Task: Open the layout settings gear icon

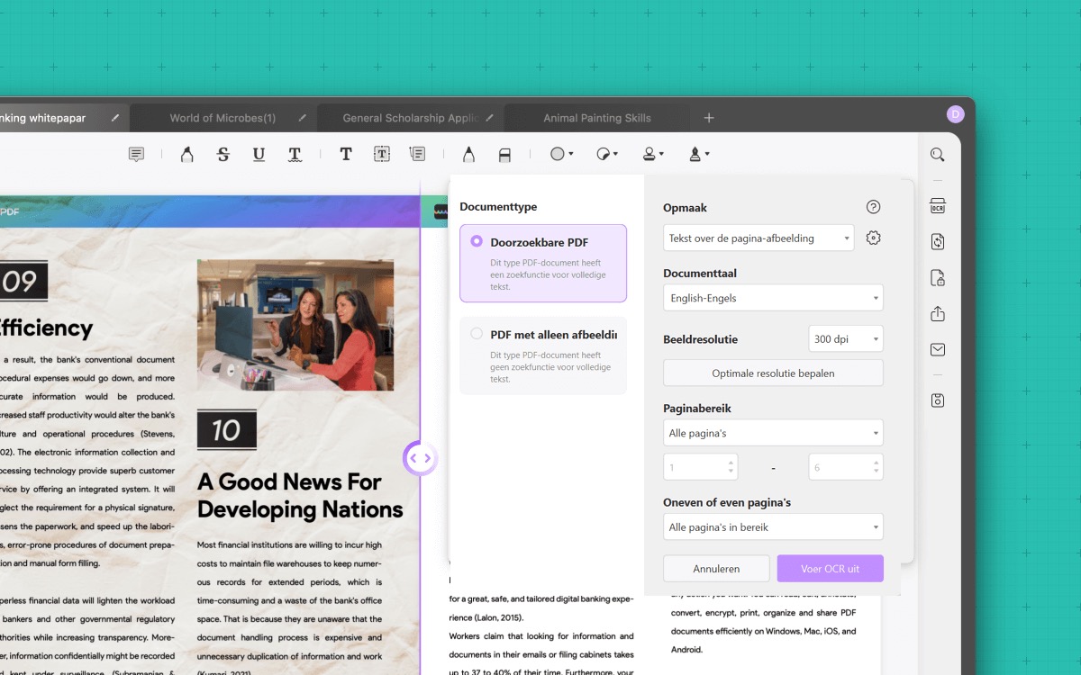Action: (x=873, y=238)
